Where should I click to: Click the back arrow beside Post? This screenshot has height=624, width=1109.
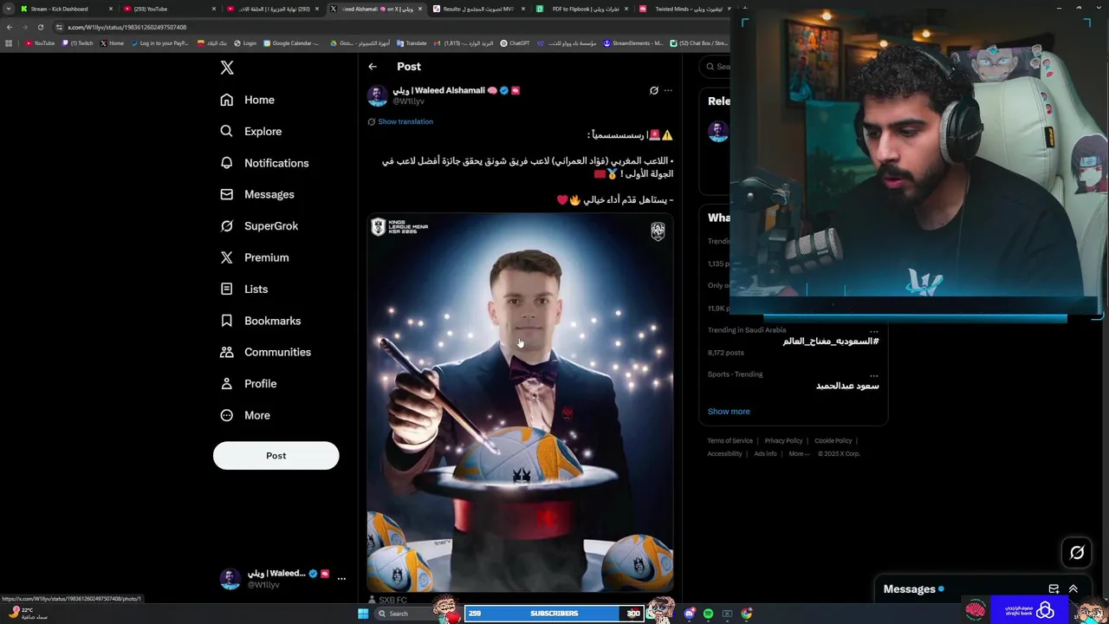(x=373, y=67)
